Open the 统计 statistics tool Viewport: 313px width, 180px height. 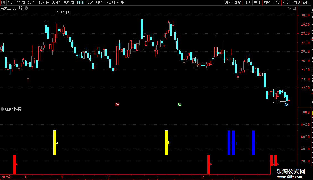click(257, 2)
